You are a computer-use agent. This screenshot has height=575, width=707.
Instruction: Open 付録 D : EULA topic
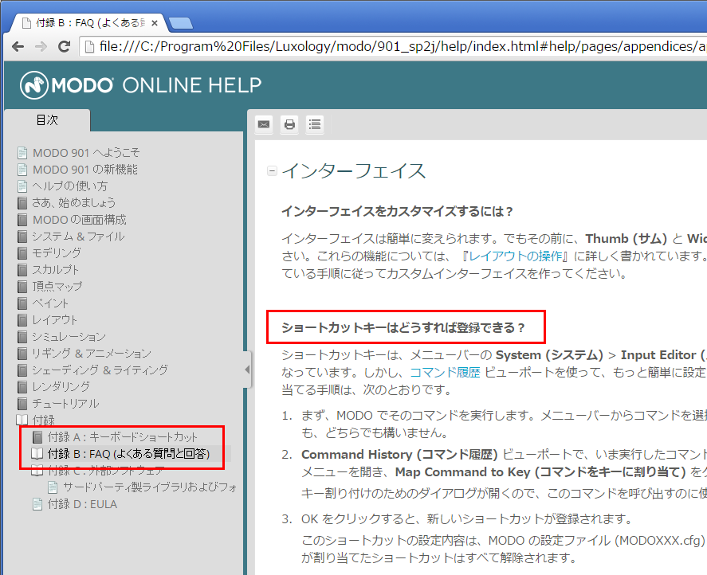tap(83, 504)
